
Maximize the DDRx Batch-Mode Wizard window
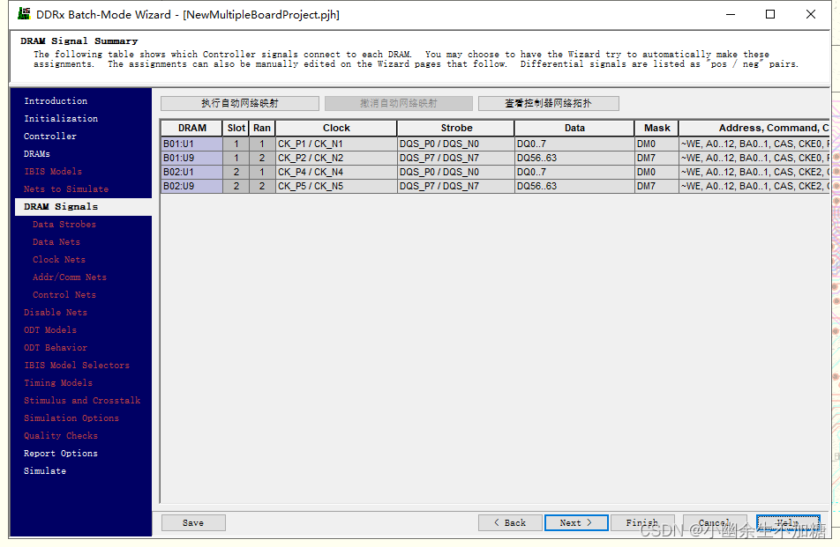click(770, 14)
